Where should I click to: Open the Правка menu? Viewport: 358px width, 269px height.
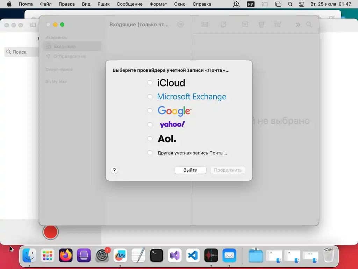67,4
